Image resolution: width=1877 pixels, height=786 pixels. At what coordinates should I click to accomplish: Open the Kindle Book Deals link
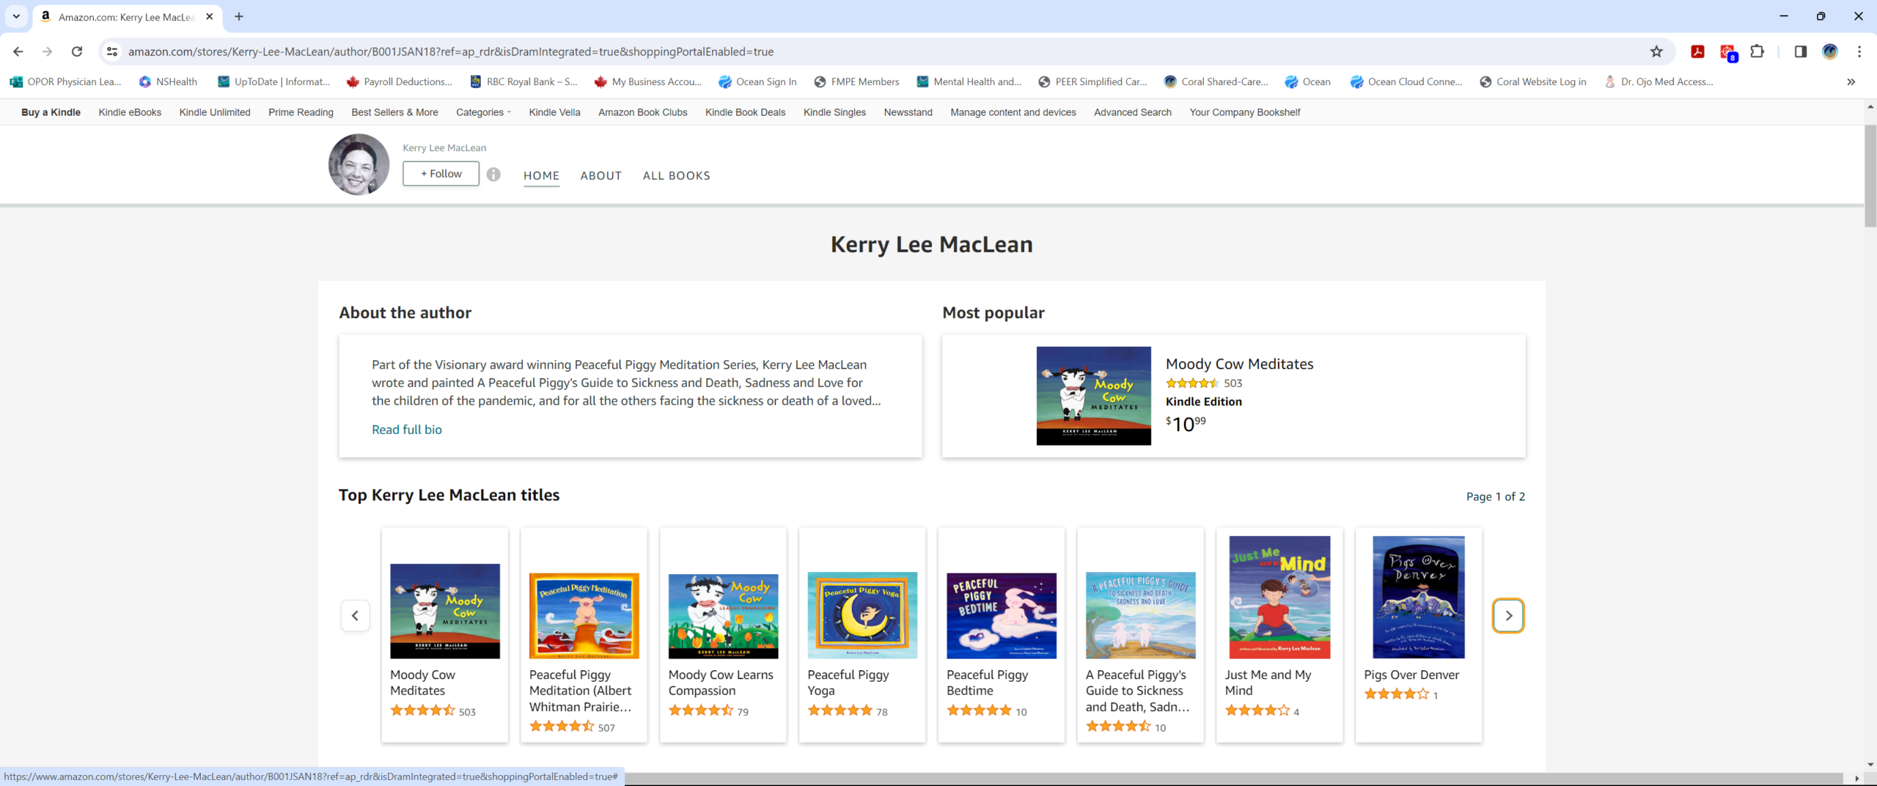tap(745, 112)
